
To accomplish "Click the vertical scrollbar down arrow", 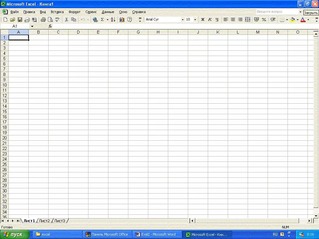I will (316, 216).
